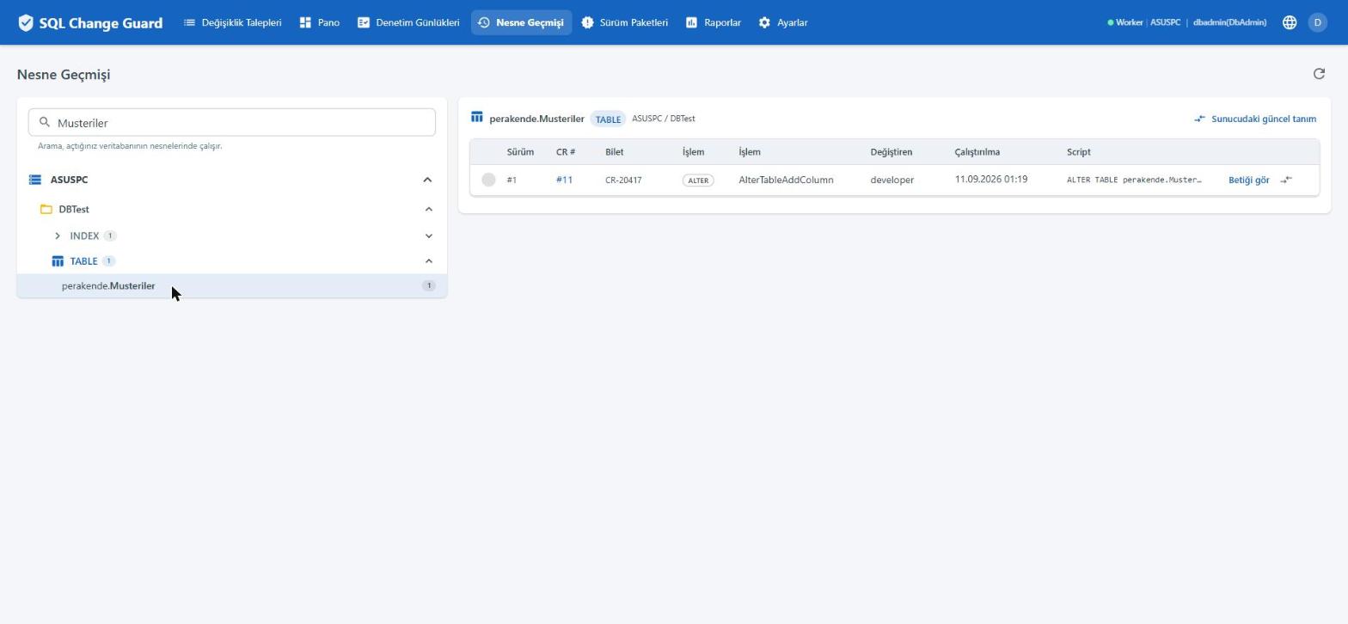Collapse the ASUSPC server node
This screenshot has height=624, width=1348.
[427, 180]
